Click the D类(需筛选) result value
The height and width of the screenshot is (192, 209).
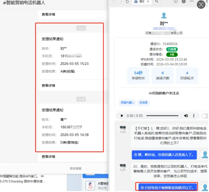pyautogui.click(x=69, y=143)
